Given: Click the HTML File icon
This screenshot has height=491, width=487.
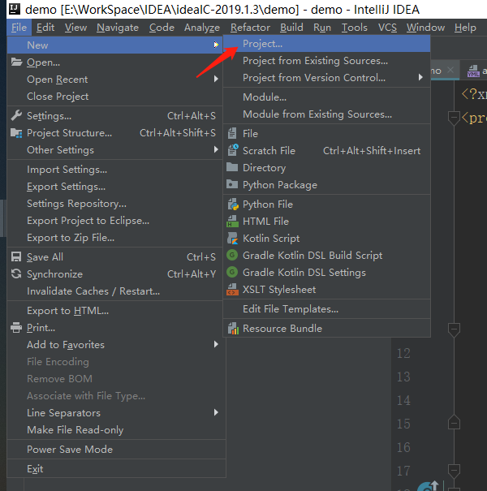Looking at the screenshot, I should [232, 221].
